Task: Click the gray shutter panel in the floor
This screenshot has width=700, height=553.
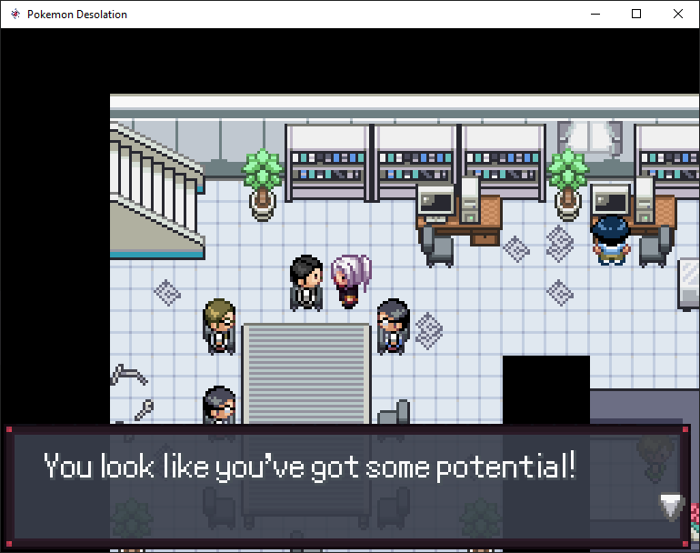Action: coord(306,374)
